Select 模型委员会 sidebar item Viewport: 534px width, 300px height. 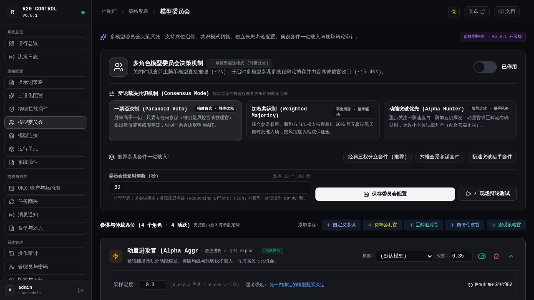(x=45, y=122)
